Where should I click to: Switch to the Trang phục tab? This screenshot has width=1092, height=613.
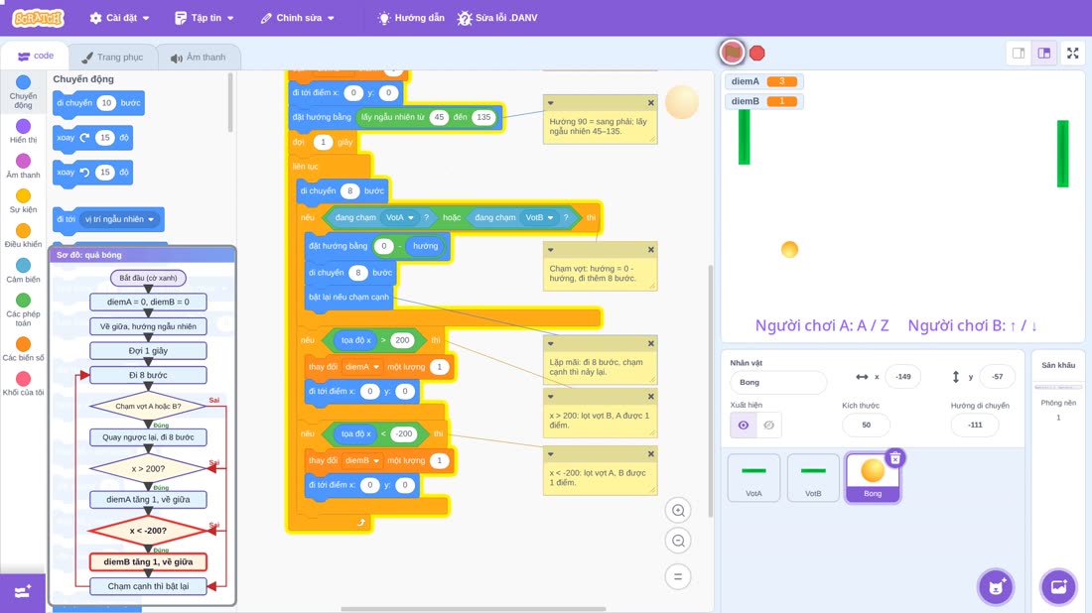pyautogui.click(x=112, y=58)
